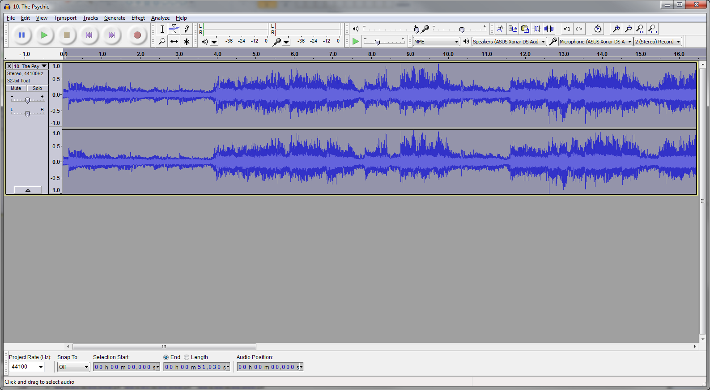
Task: Open the Microphone input device dropdown
Action: 595,42
